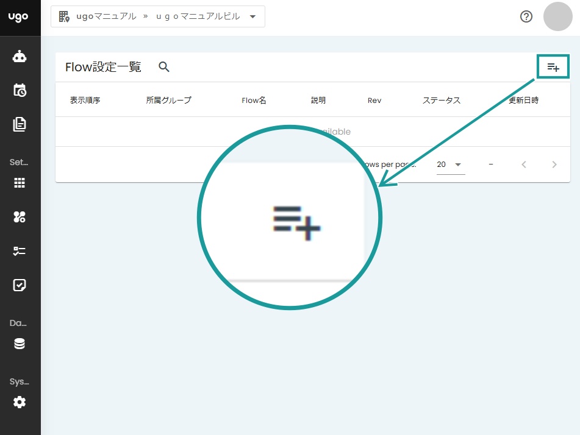Open the gear icon under the System section
580x435 pixels.
[x=20, y=402]
